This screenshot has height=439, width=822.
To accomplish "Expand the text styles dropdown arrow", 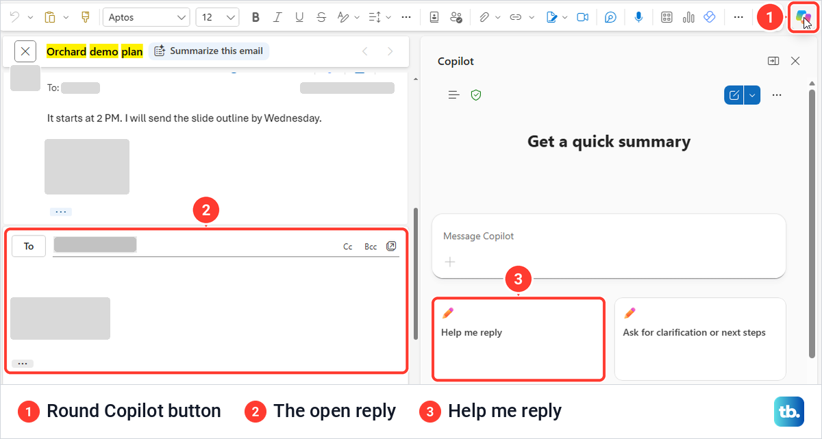I will (x=357, y=17).
